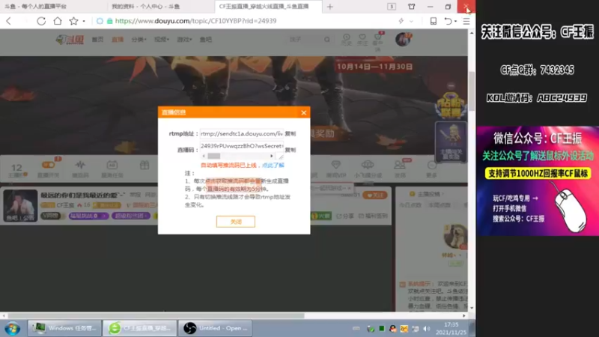Click the rtmp地址 text field
Viewport: 599px width, 337px height.
point(241,134)
